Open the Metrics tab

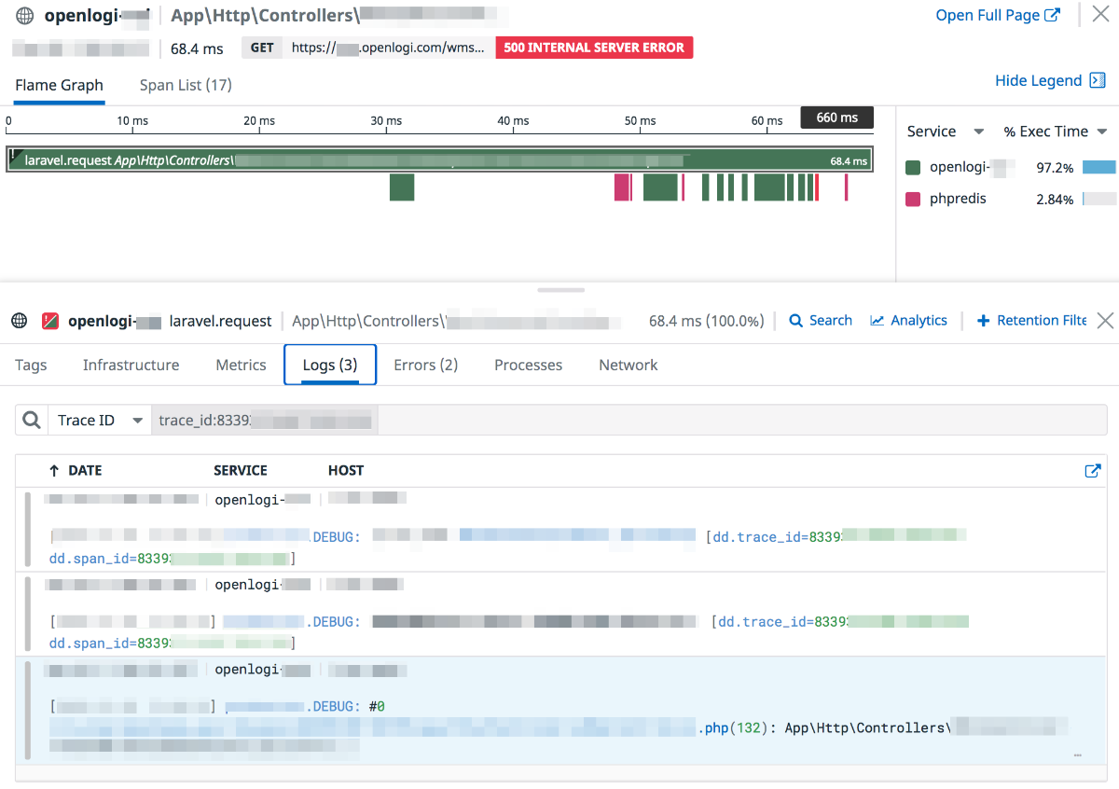point(241,365)
